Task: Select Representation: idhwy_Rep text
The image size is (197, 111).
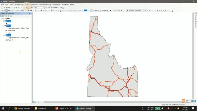Action: click(x=19, y=28)
